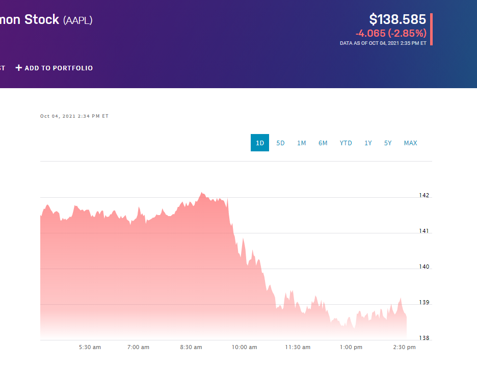Click the $138.585 price display
The height and width of the screenshot is (371, 477).
click(398, 19)
